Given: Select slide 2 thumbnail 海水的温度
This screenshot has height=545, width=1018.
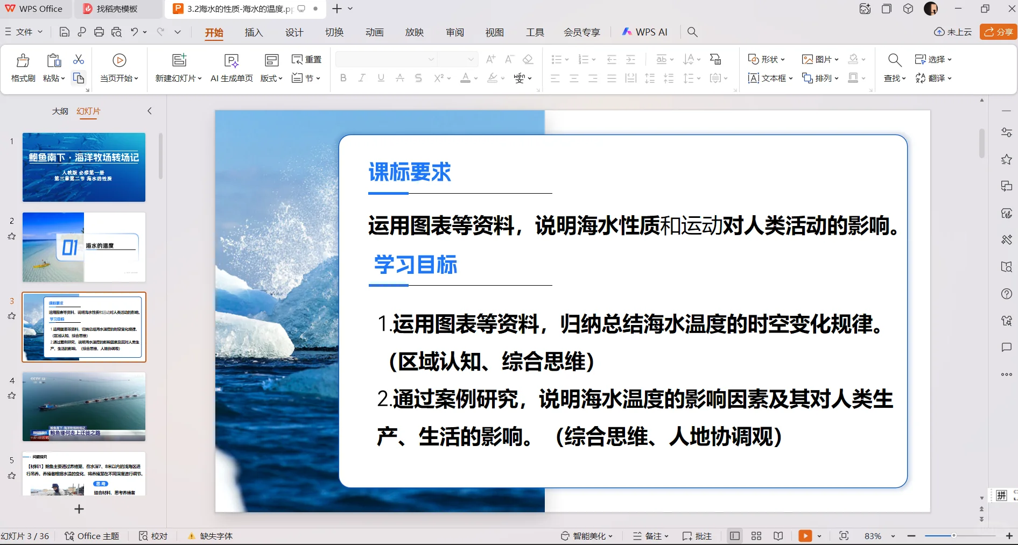Looking at the screenshot, I should 84,247.
